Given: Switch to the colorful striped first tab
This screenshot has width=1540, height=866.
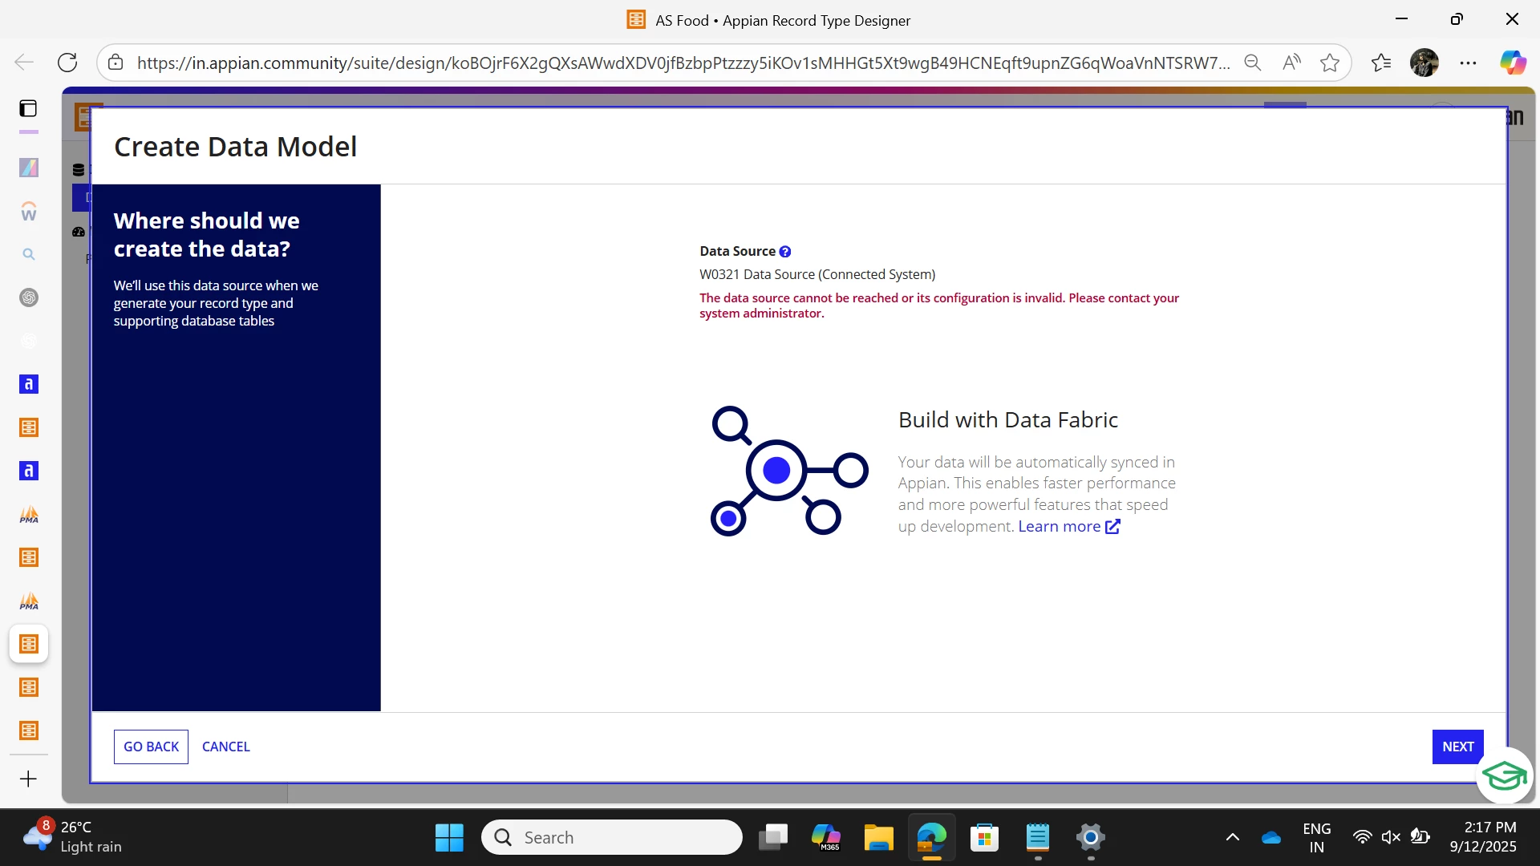Looking at the screenshot, I should point(29,168).
